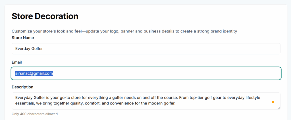The width and height of the screenshot is (291, 120).
Task: Click the Store Name field label
Action: point(23,38)
